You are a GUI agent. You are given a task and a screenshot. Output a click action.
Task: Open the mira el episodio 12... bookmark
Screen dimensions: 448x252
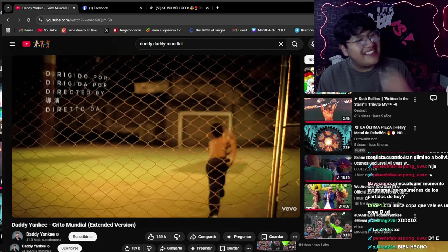coord(164,30)
